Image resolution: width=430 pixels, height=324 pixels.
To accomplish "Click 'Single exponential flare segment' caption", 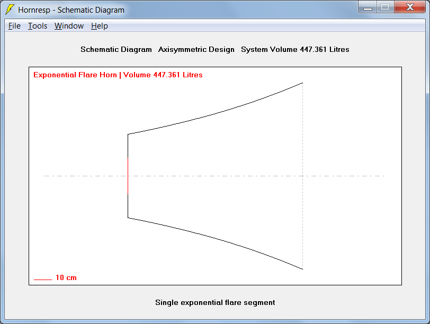I will 215,302.
